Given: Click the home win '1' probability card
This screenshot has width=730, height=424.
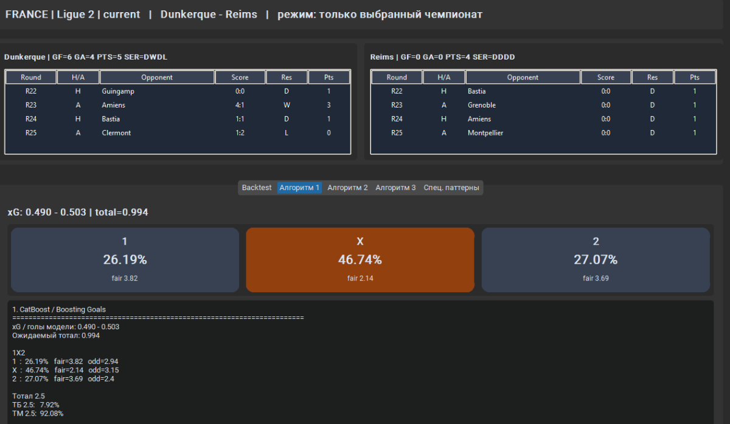Looking at the screenshot, I should [125, 260].
